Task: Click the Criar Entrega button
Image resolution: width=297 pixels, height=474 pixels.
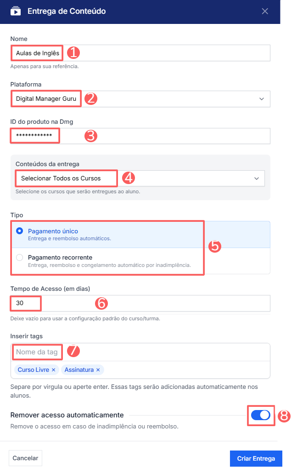Action: click(256, 458)
